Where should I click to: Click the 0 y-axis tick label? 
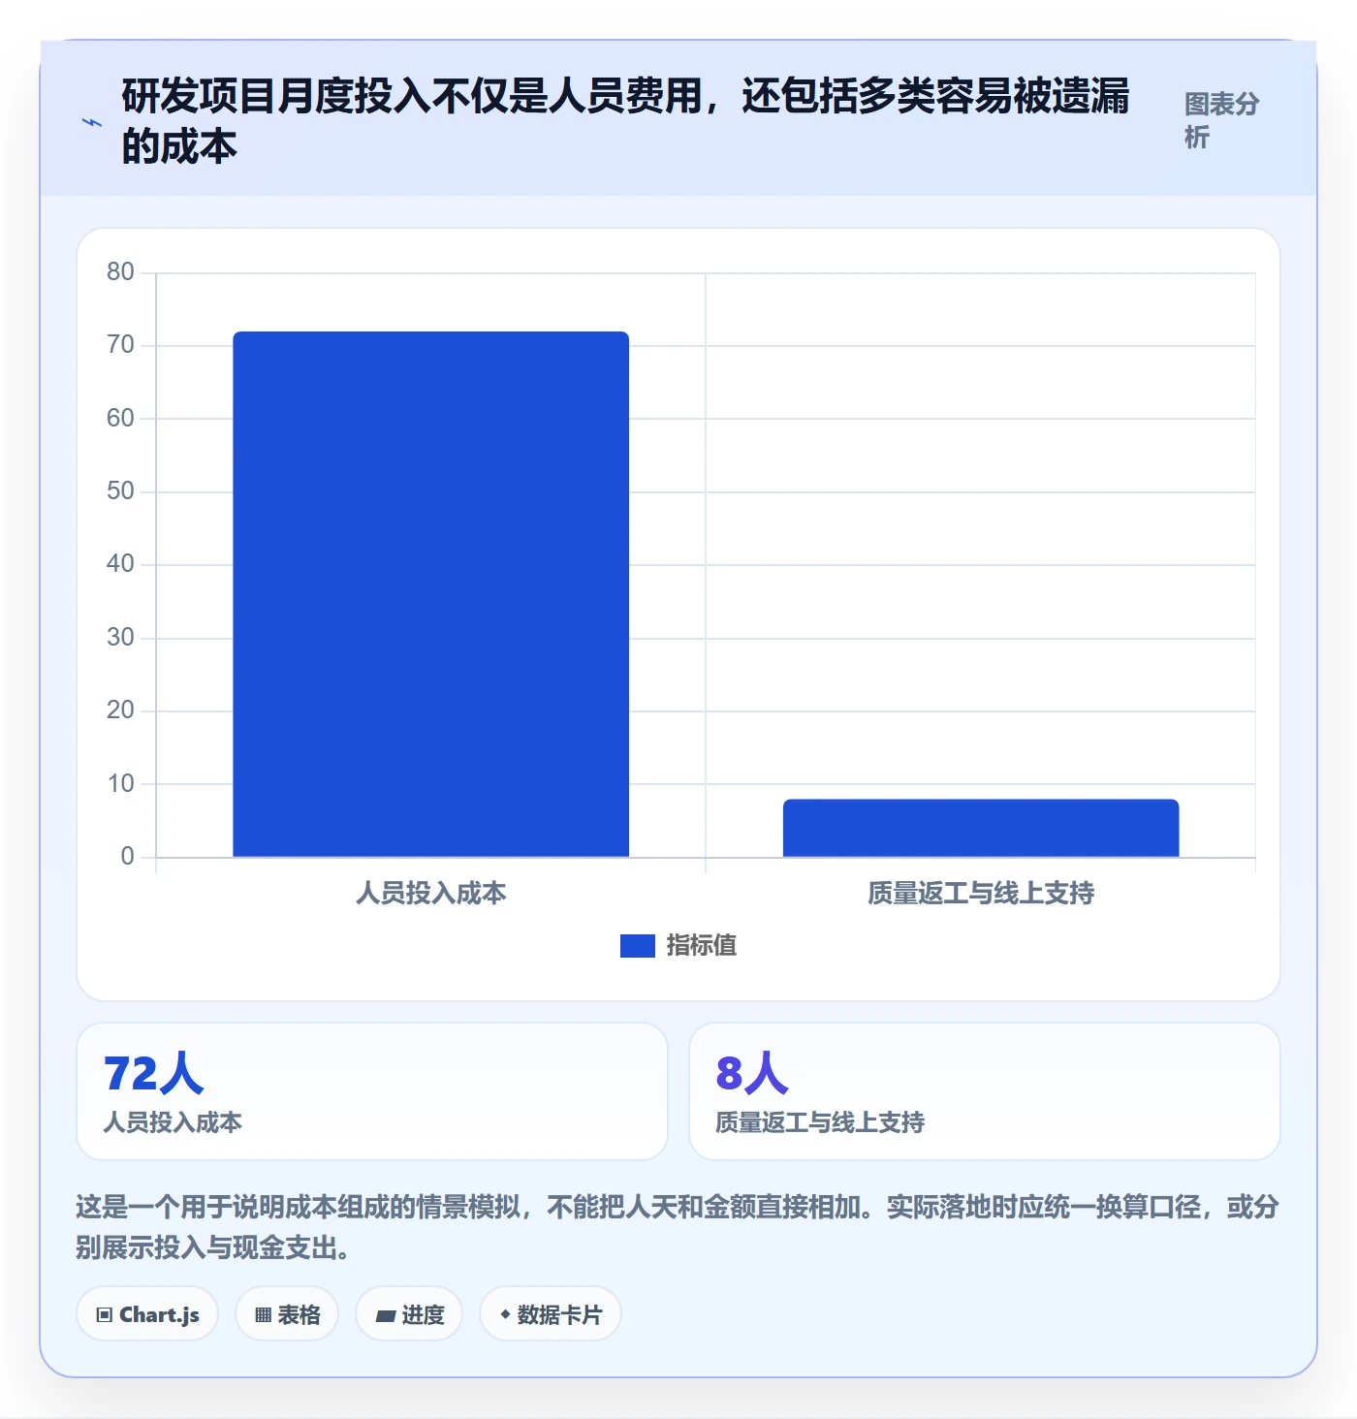click(x=128, y=857)
